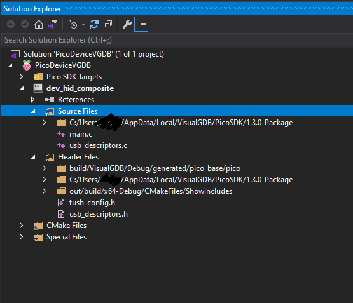Click folder icon of Source Files PicoSDK path
The width and height of the screenshot is (353, 303).
pos(61,123)
